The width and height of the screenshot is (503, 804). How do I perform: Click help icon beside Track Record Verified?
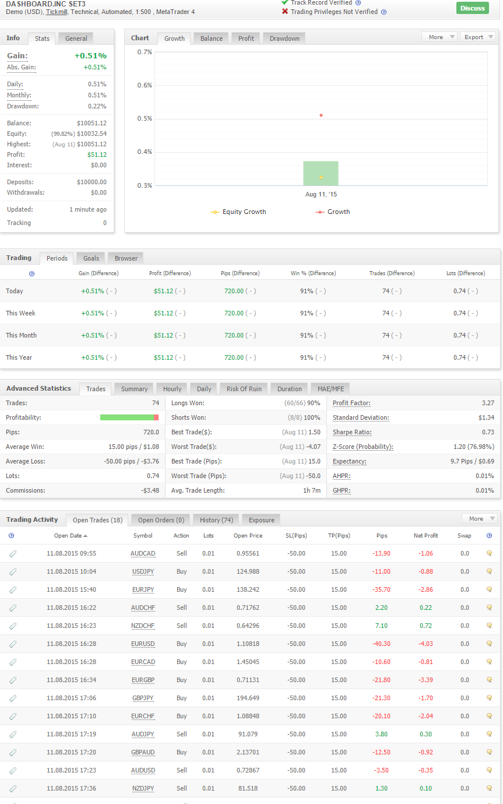pyautogui.click(x=358, y=3)
